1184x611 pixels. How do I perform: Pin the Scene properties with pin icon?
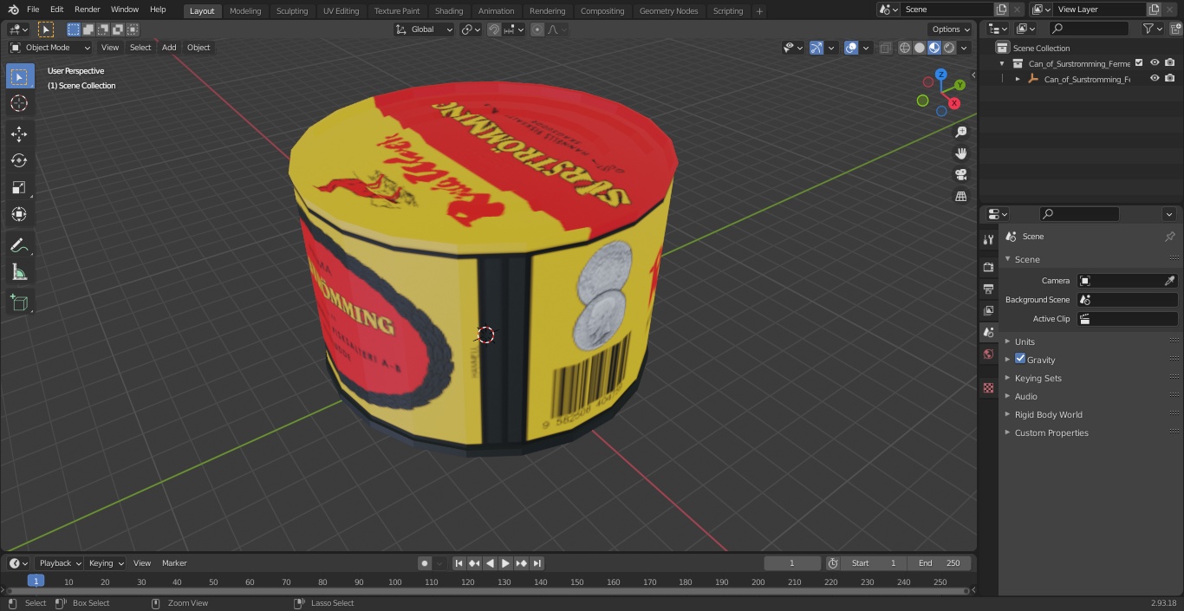[x=1169, y=237]
